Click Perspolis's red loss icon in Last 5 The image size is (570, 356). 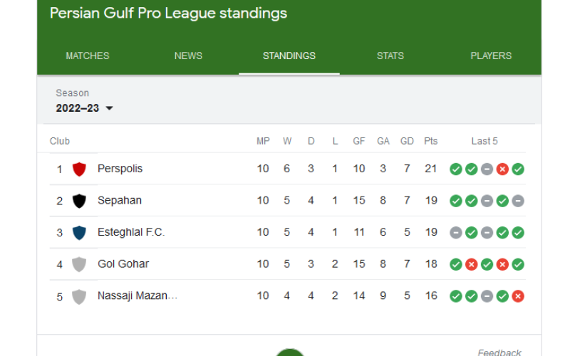point(502,169)
